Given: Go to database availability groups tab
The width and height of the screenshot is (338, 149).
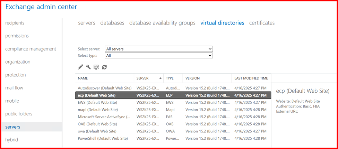Looking at the screenshot, I should pos(162,23).
